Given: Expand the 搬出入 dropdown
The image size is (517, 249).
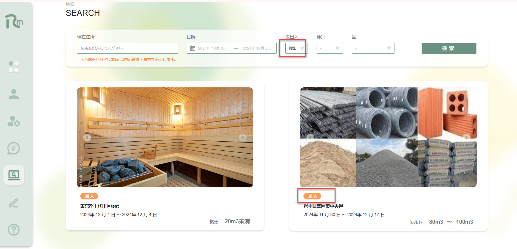Looking at the screenshot, I should [296, 48].
